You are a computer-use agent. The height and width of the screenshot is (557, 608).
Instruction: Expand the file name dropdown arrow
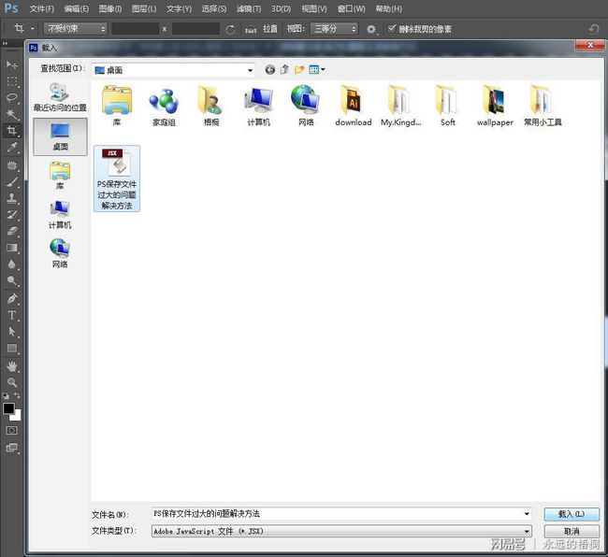pos(527,514)
